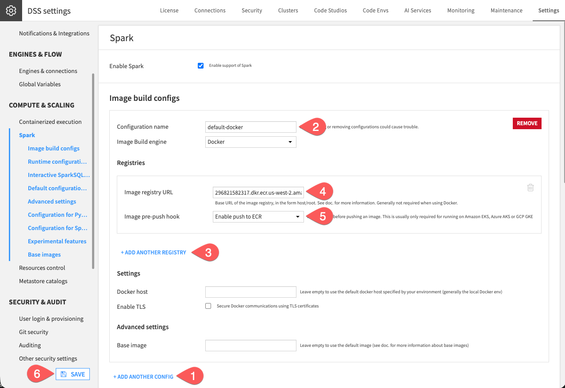Enable TLS for Docker communications checkbox
The width and height of the screenshot is (565, 388).
pos(208,306)
